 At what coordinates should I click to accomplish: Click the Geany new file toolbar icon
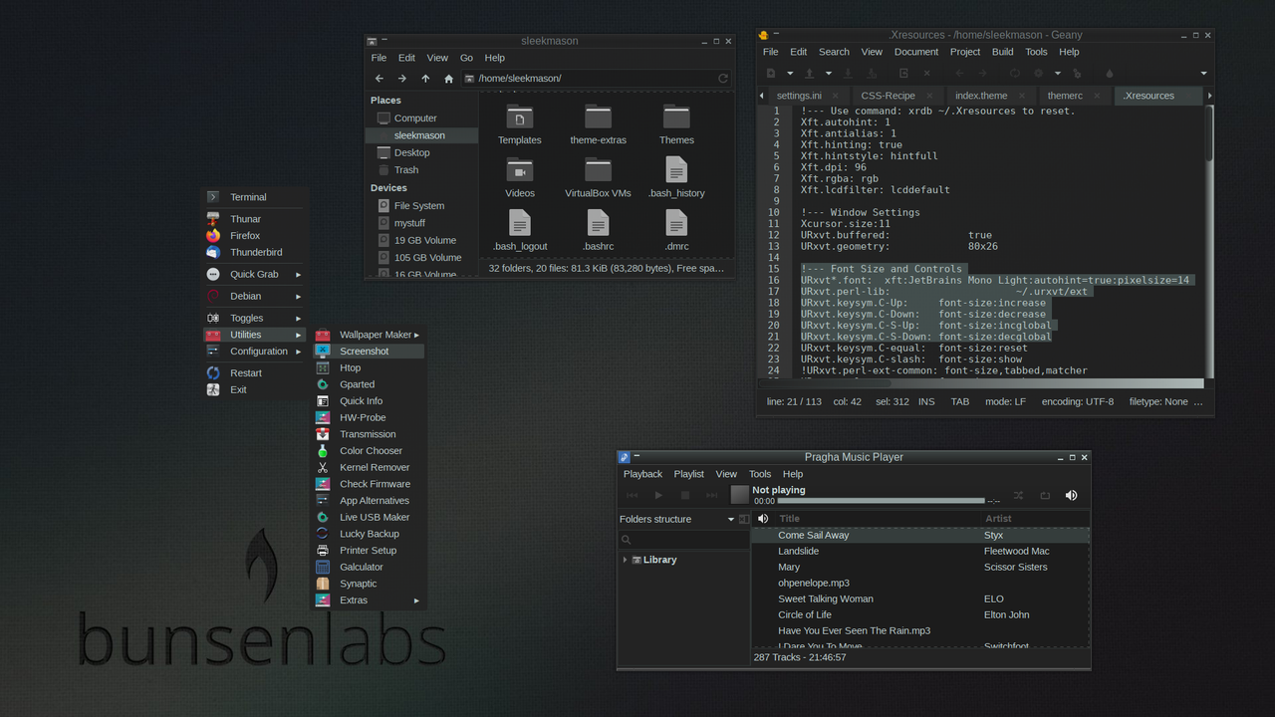(x=771, y=73)
